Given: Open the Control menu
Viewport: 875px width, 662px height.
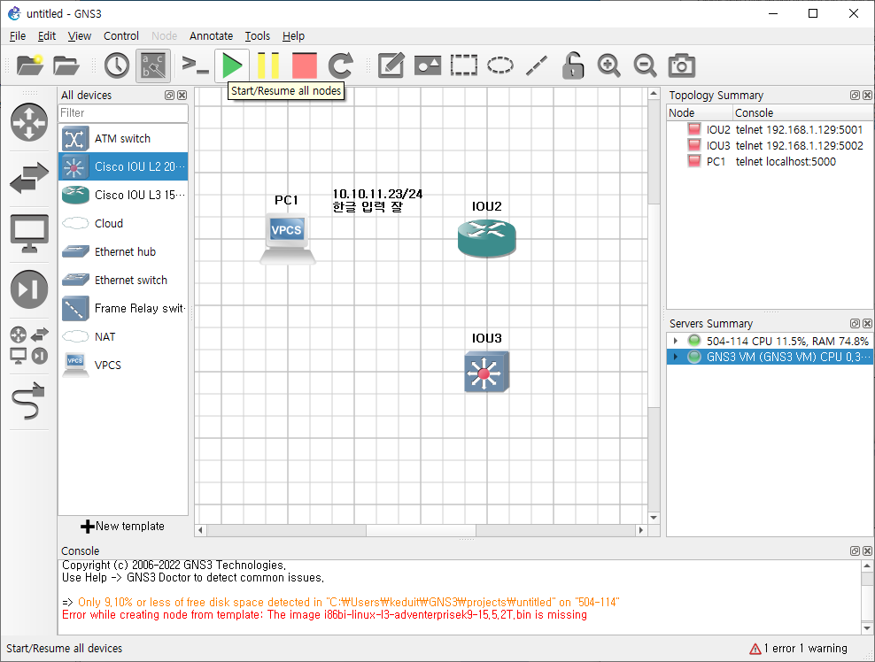Looking at the screenshot, I should click(x=121, y=35).
